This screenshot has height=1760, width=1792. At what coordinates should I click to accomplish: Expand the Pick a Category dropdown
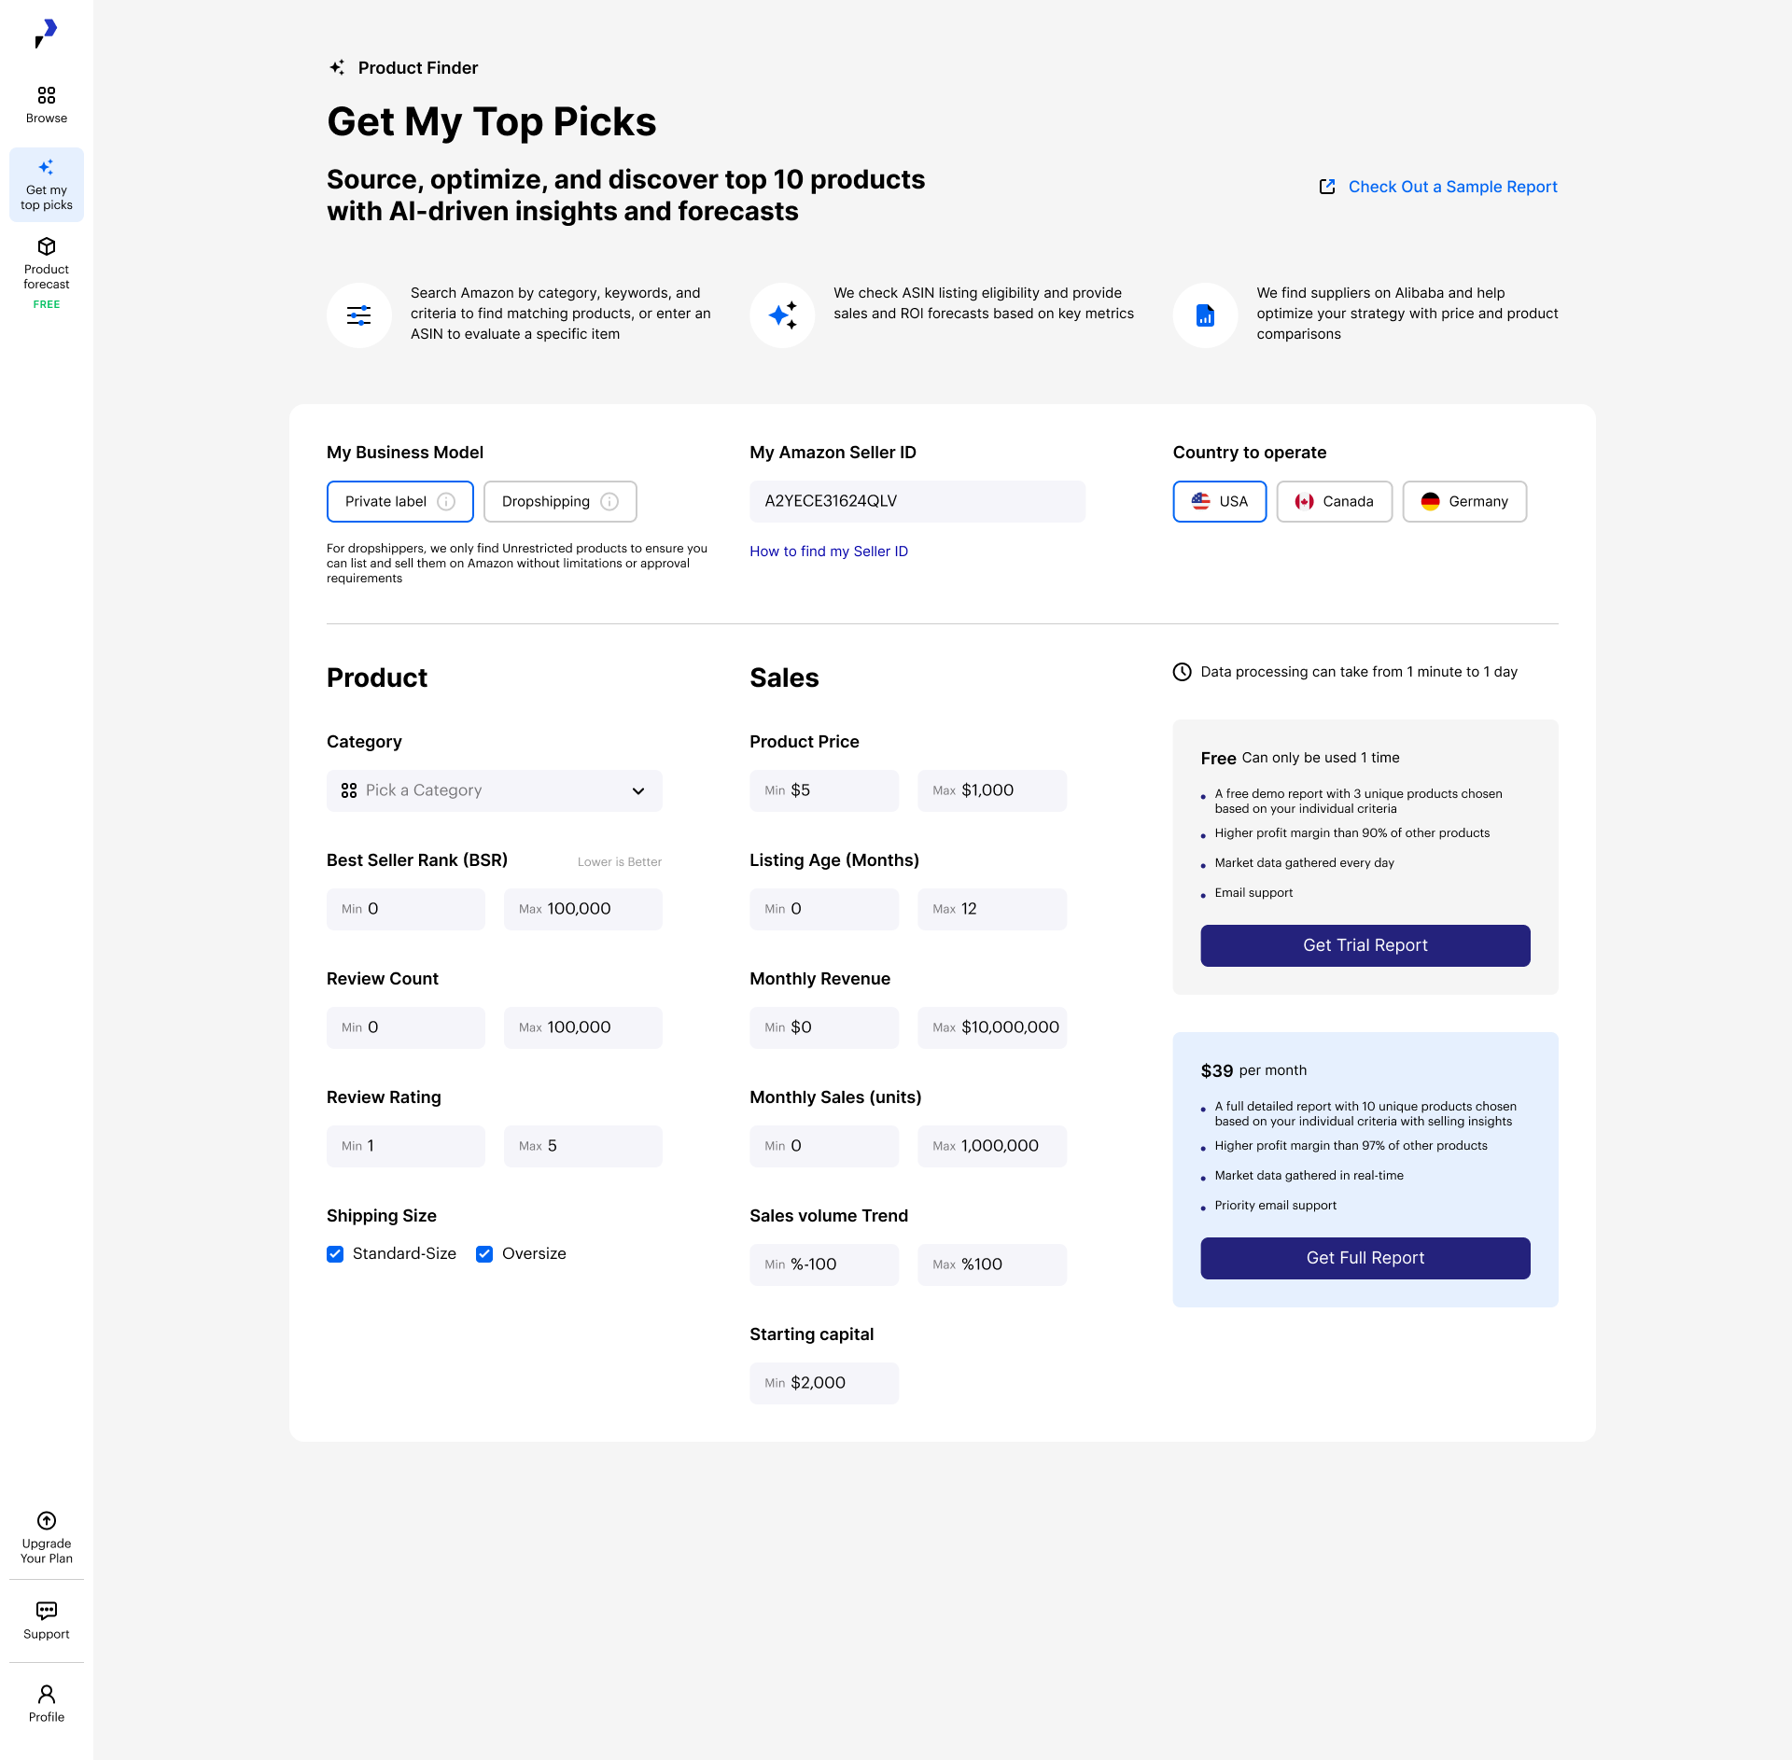(495, 791)
